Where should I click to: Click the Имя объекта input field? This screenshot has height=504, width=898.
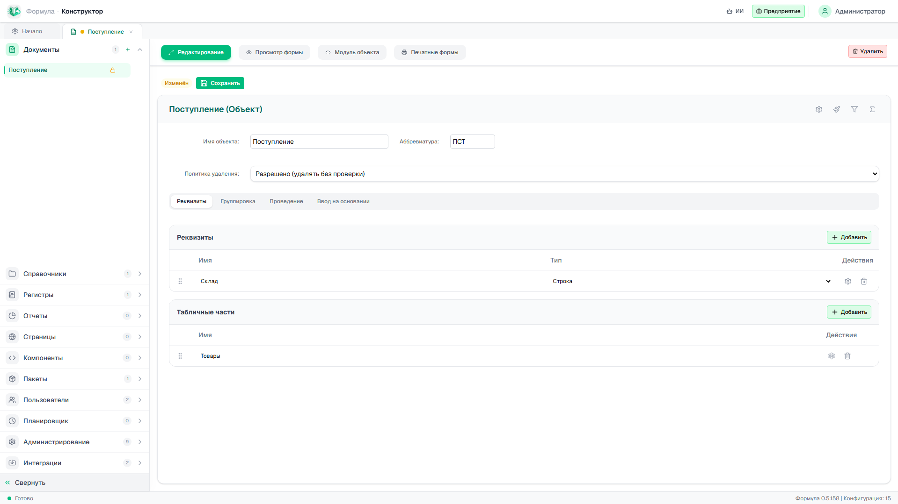point(319,142)
